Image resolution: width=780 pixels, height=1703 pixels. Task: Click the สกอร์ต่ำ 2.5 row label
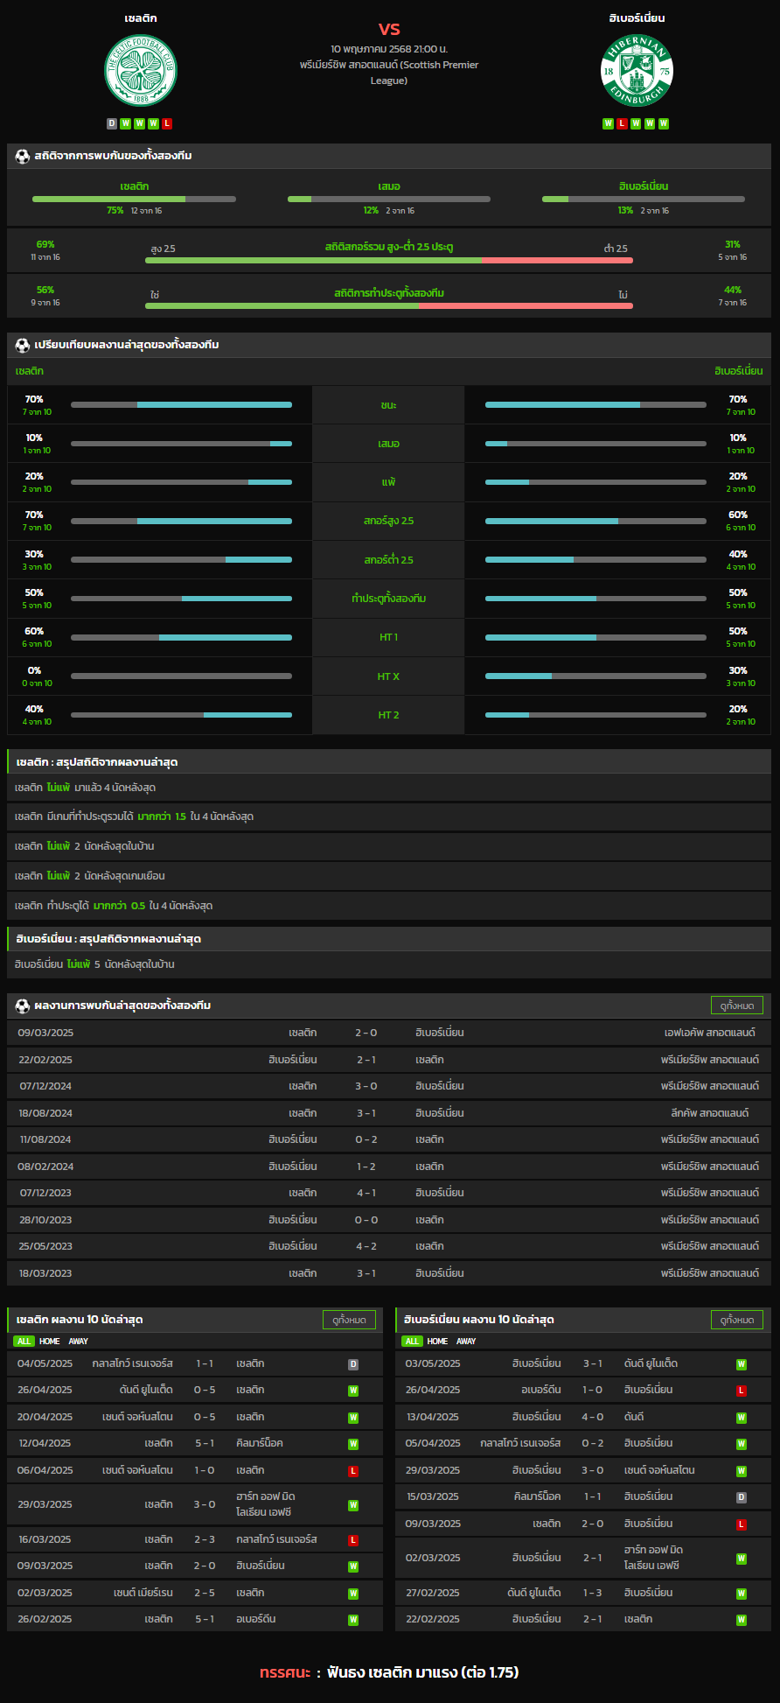coord(389,560)
